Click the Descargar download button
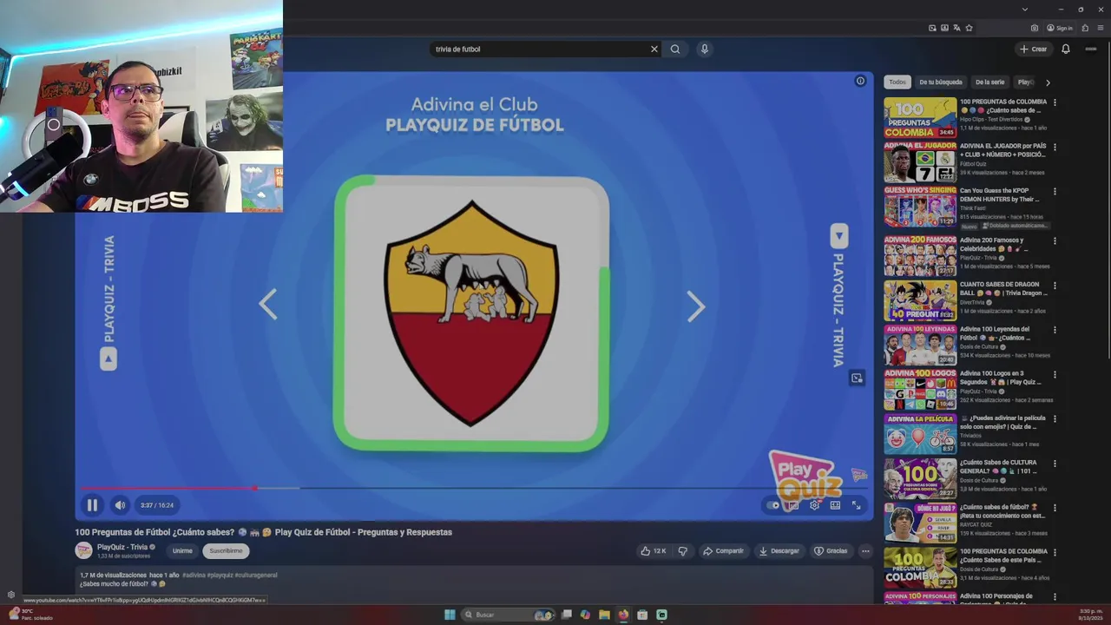 [779, 550]
